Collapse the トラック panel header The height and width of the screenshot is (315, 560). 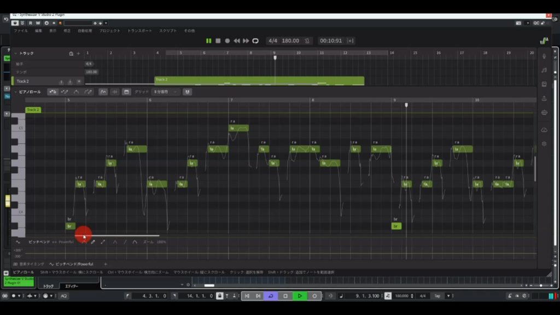tap(15, 54)
